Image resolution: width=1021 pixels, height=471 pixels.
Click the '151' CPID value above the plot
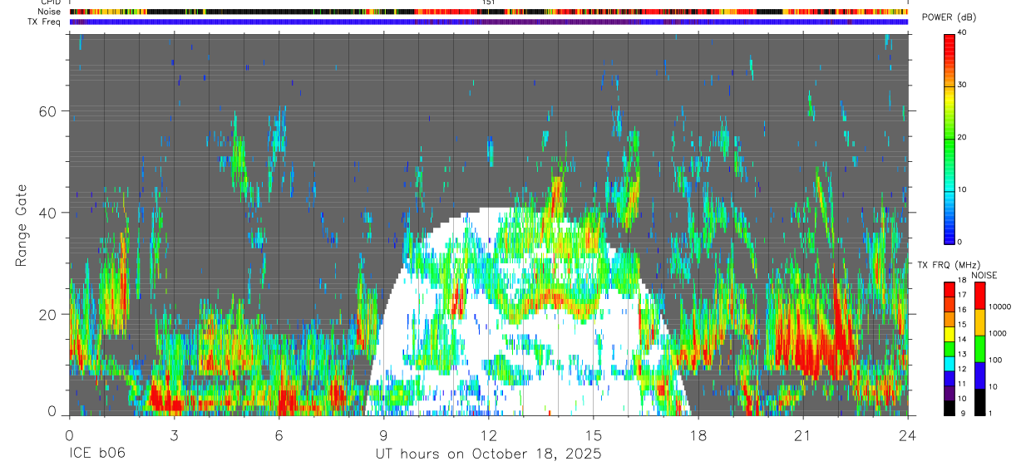pos(489,2)
